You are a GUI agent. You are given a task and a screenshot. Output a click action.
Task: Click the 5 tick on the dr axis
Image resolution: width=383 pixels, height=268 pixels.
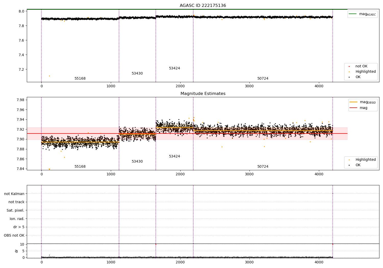click(x=23, y=251)
